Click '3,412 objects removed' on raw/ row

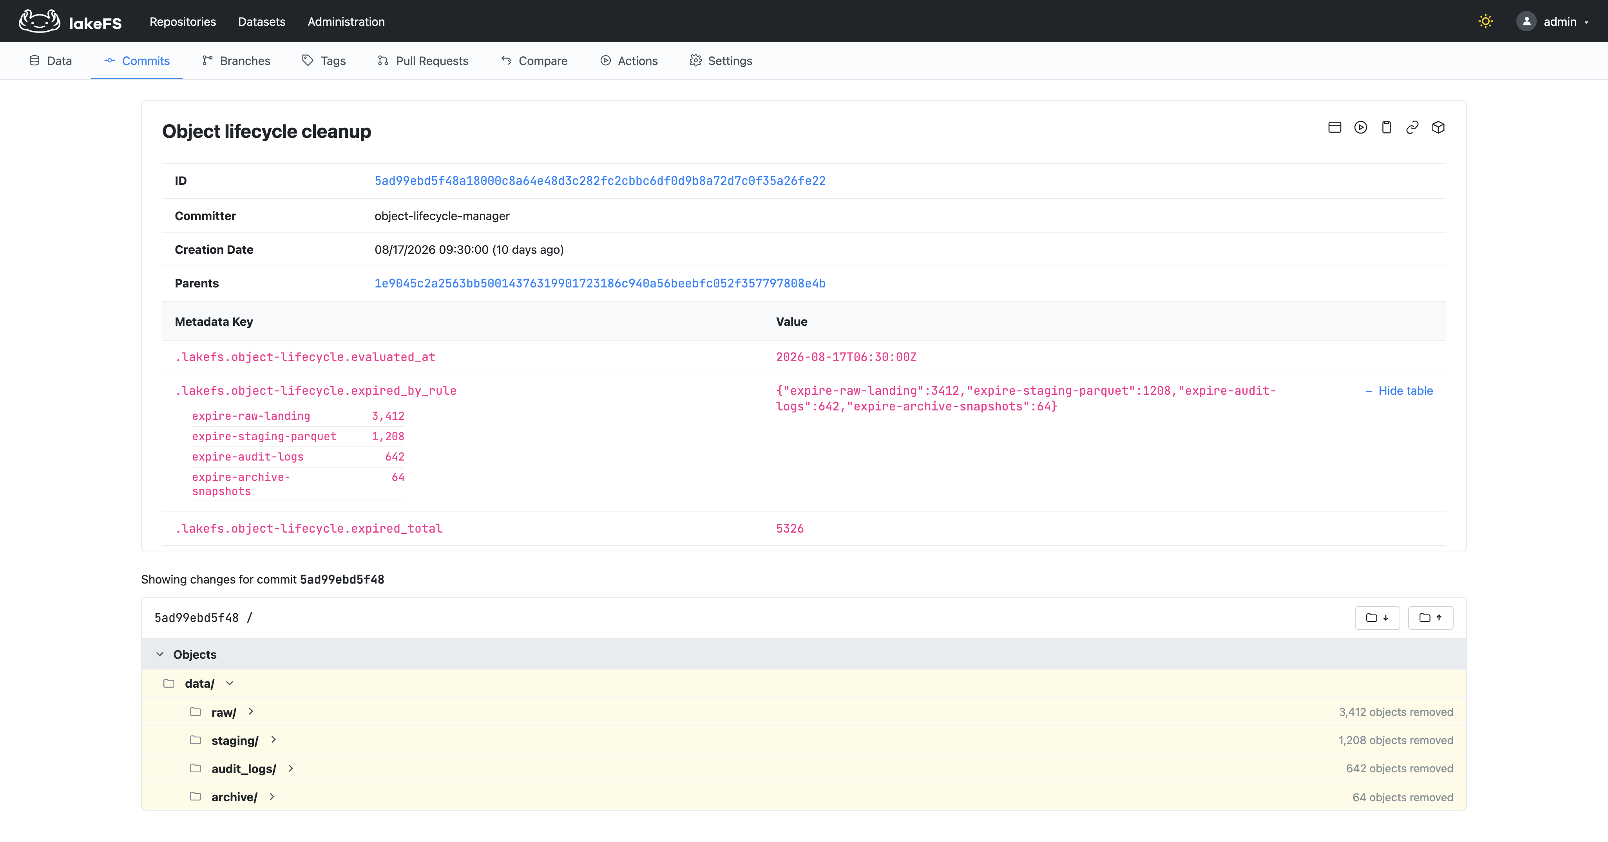pyautogui.click(x=1396, y=712)
